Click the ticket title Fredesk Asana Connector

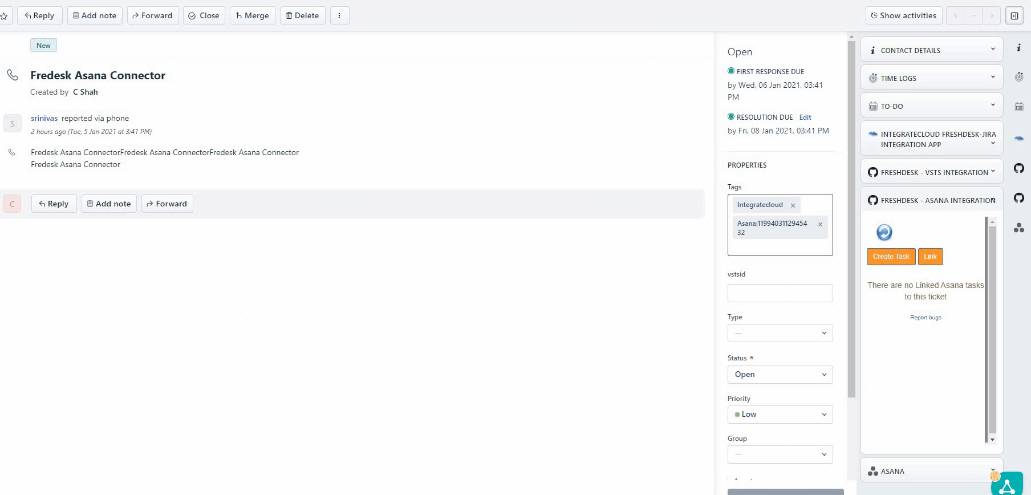tap(98, 75)
